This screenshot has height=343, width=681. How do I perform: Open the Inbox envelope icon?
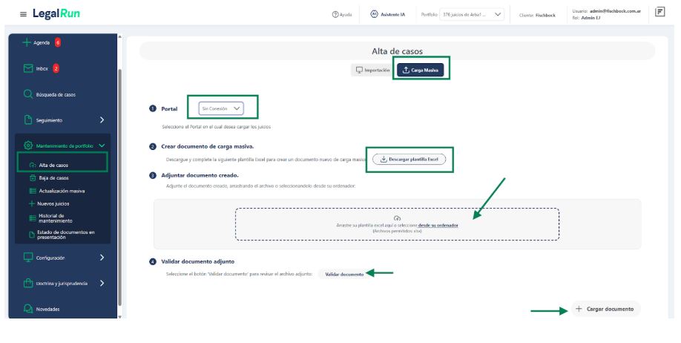point(28,68)
